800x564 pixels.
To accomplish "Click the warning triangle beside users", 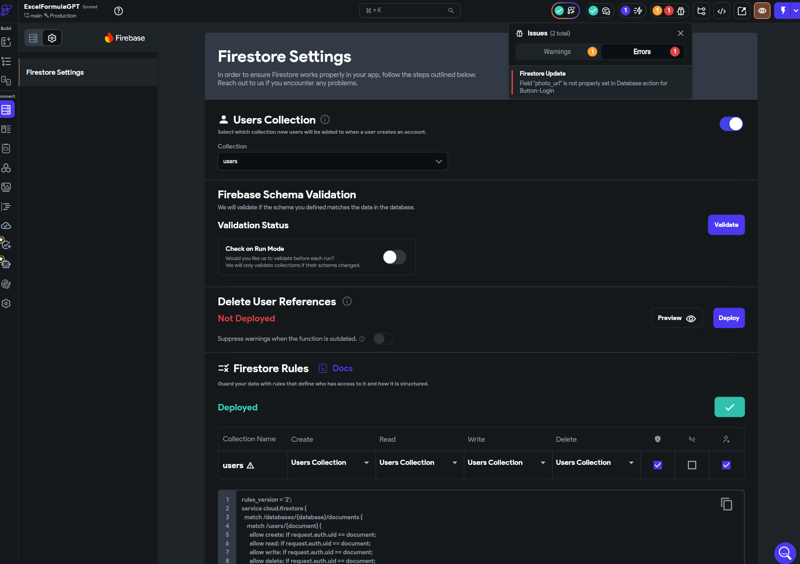I will 251,465.
